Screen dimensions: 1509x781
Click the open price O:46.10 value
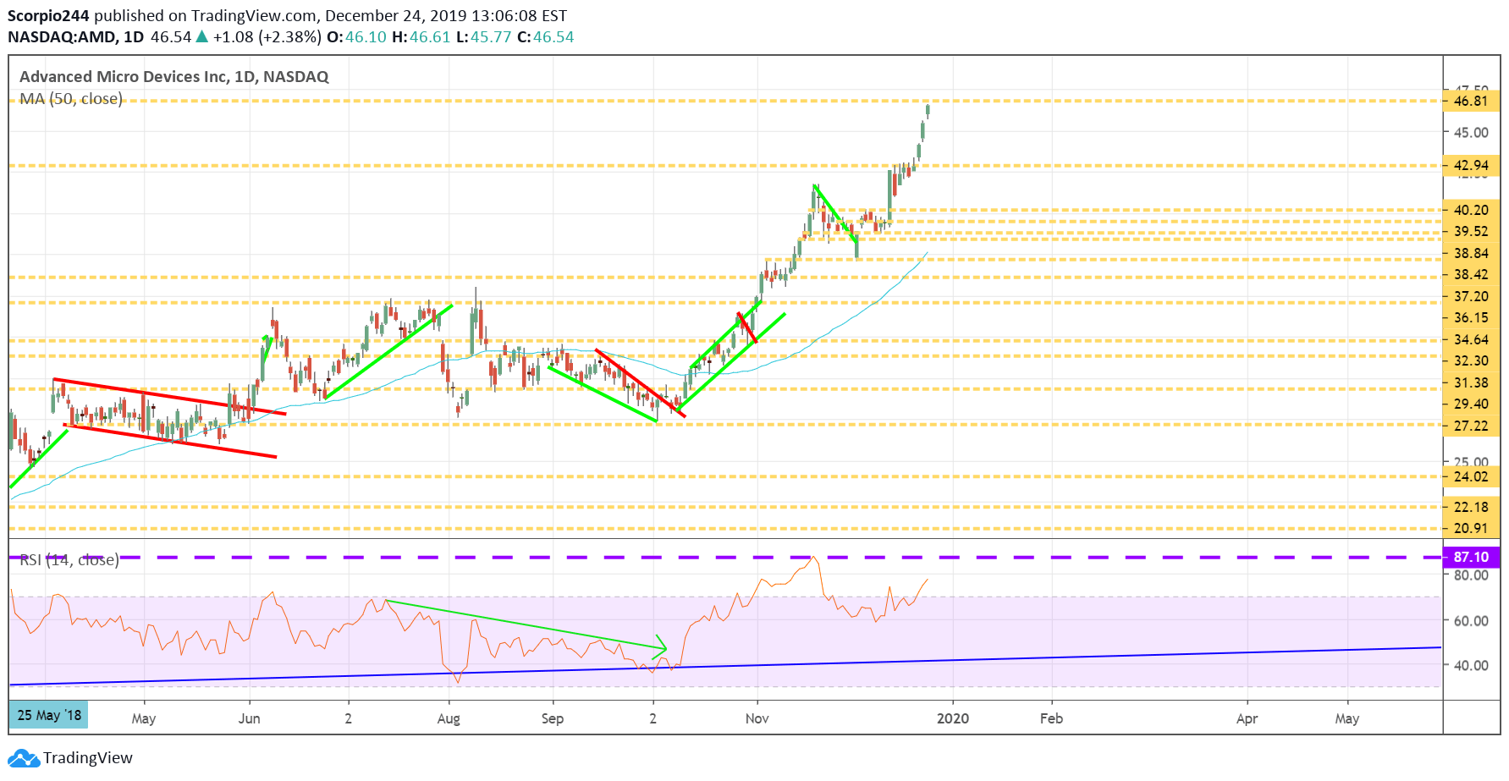[x=356, y=37]
